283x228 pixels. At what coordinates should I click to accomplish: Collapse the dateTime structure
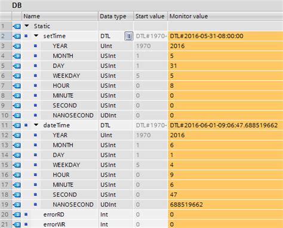[36, 125]
